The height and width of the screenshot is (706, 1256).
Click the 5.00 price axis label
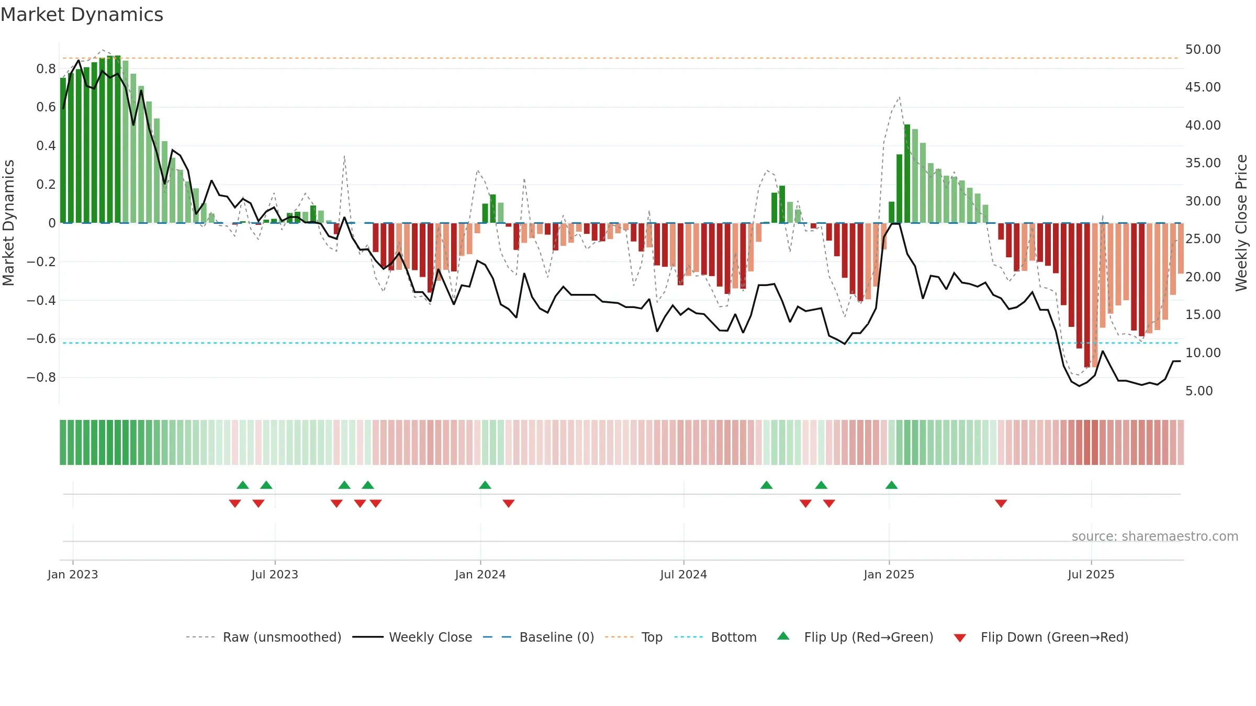[1199, 391]
